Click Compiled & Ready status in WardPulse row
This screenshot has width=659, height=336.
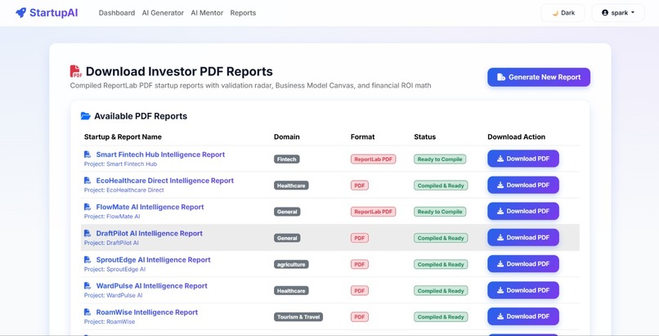tap(441, 291)
